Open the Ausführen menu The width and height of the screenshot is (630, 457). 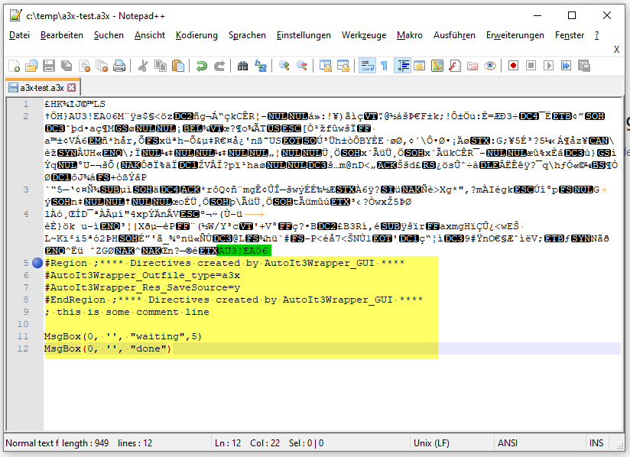(454, 35)
